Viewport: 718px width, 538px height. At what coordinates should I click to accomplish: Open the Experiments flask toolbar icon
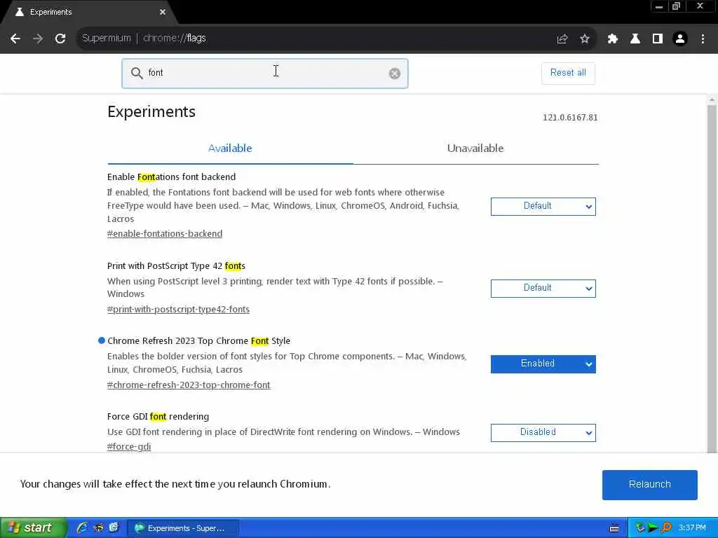pos(635,39)
